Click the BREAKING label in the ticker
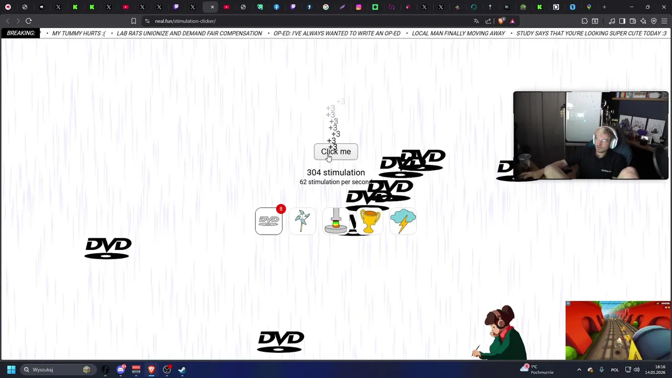The height and width of the screenshot is (378, 672). 21,33
